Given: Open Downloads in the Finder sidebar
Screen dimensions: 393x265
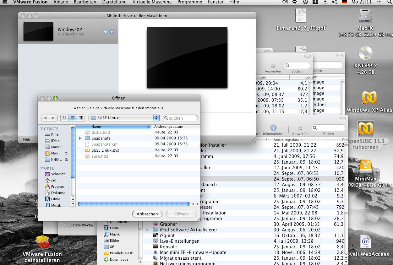Looking at the screenshot, I should coord(116,259).
